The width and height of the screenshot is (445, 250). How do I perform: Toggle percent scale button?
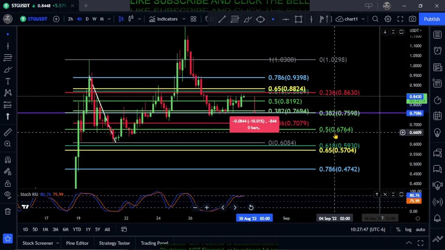(398, 230)
